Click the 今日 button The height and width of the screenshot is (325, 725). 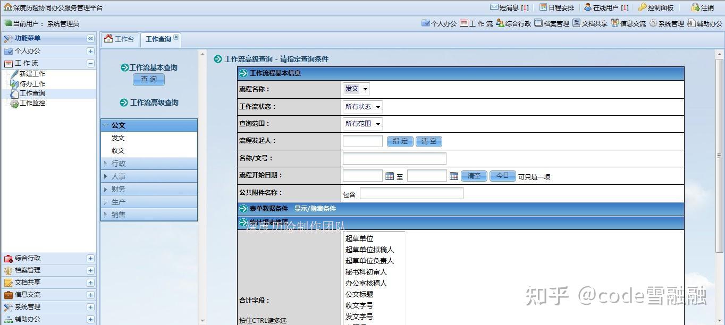click(x=502, y=176)
